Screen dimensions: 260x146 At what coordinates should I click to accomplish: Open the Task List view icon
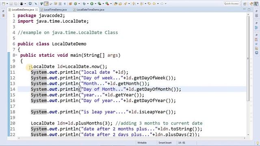256,15
